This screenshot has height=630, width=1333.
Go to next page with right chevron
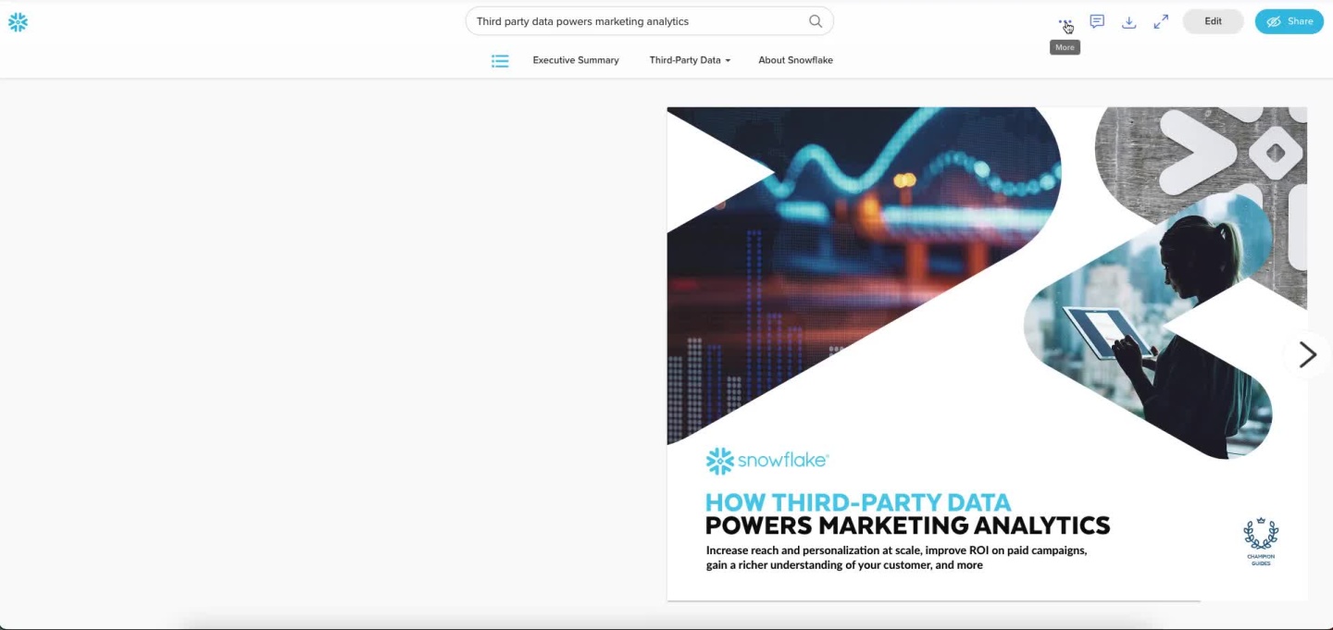pyautogui.click(x=1307, y=354)
